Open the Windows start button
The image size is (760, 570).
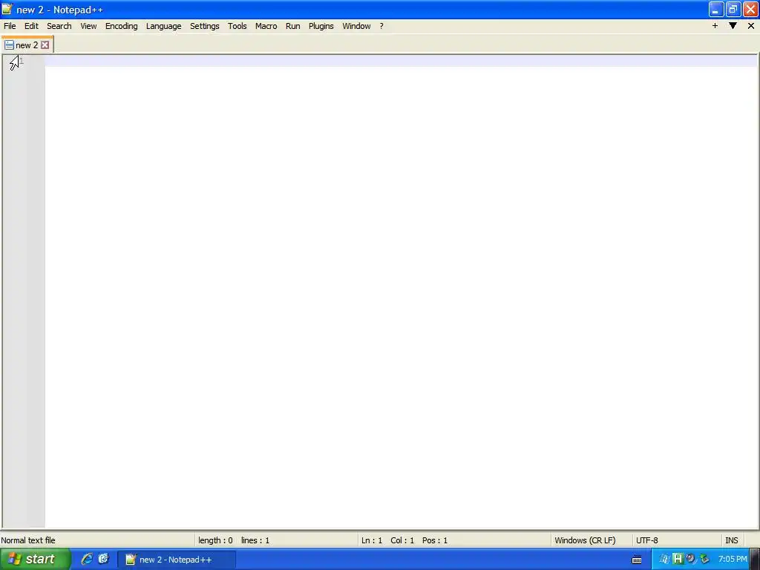[x=35, y=559]
